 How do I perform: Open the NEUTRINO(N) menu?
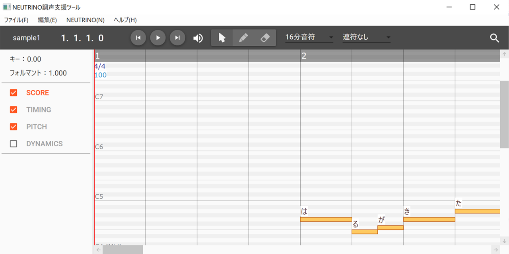85,20
